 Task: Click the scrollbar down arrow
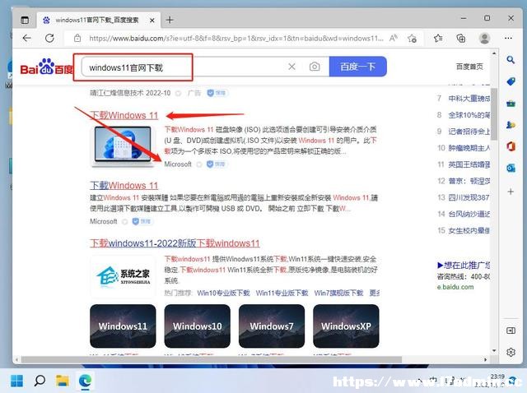pos(494,351)
